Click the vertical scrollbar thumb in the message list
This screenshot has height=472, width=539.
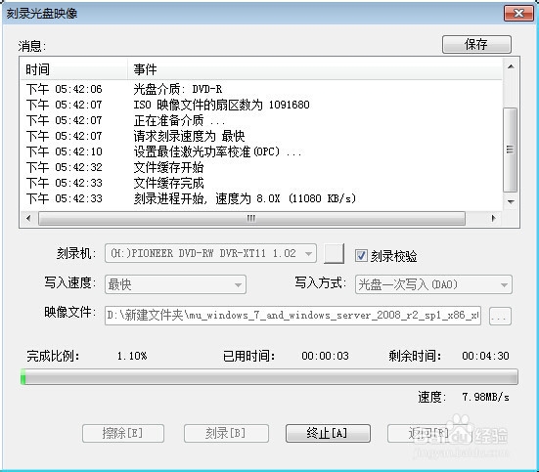[511, 150]
